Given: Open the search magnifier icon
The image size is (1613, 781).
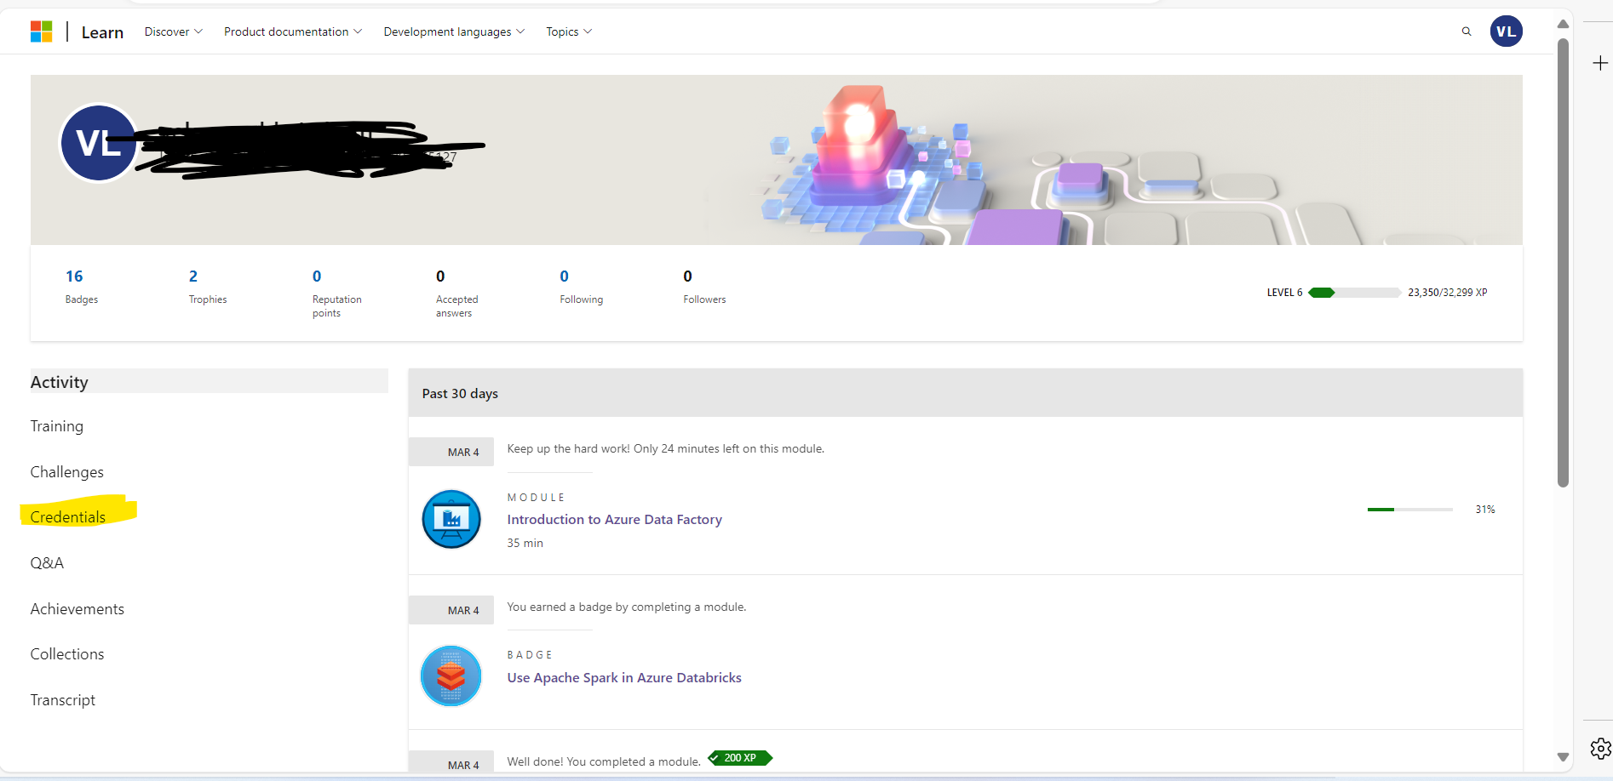Looking at the screenshot, I should 1467,31.
